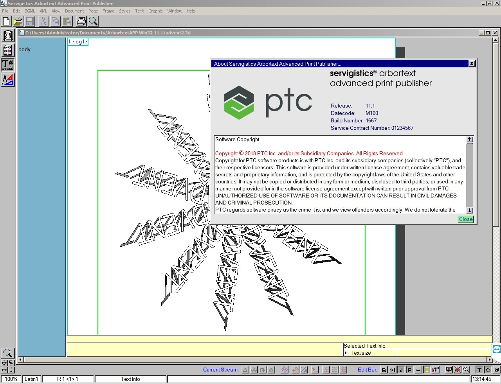Click the magnifier icon in top toolbar
This screenshot has width=501, height=384.
coord(93,21)
